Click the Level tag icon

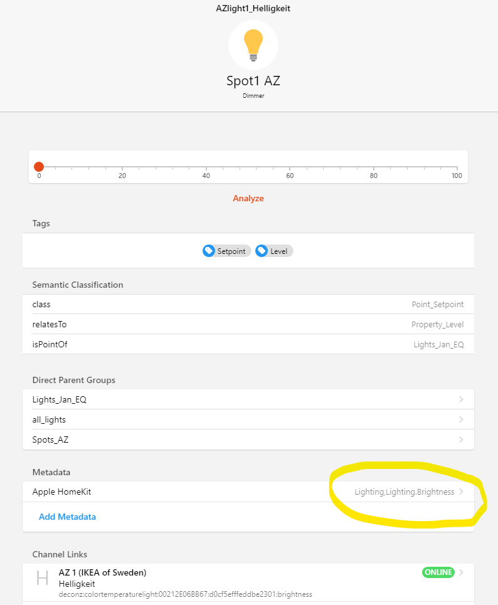point(262,251)
